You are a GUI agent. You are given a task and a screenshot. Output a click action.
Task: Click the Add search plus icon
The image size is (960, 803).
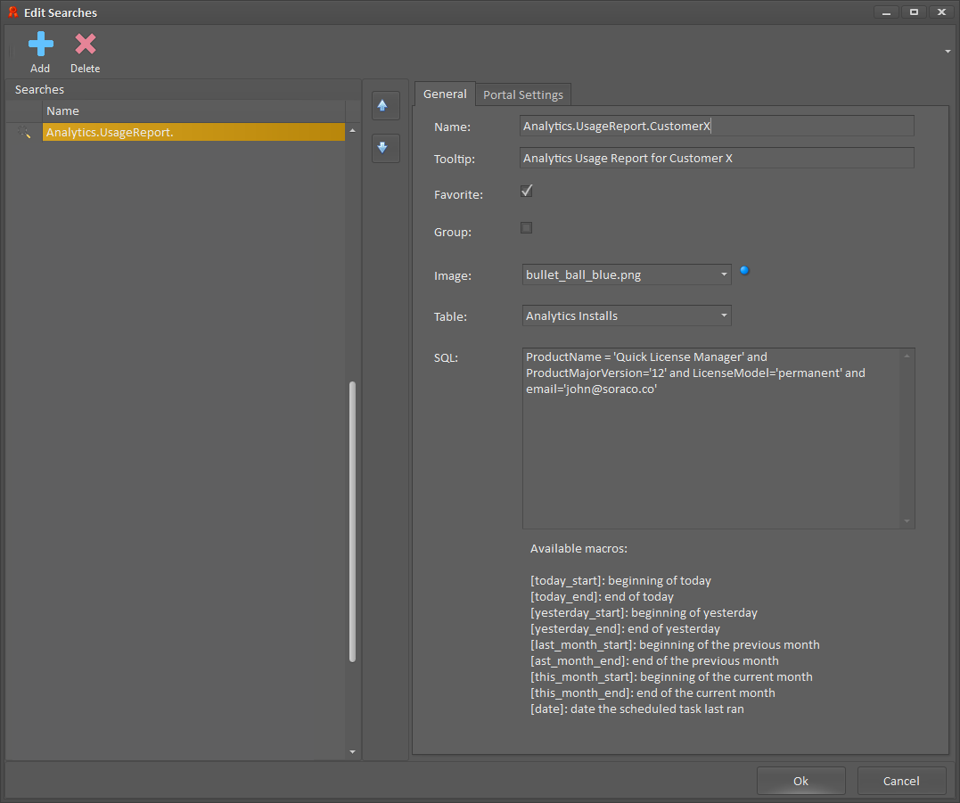tap(40, 44)
